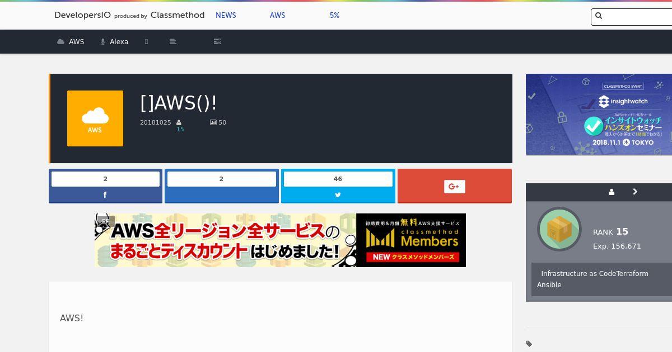Screen dimensions: 672x352
Task: Click the publish date 20181025
Action: pyautogui.click(x=156, y=122)
